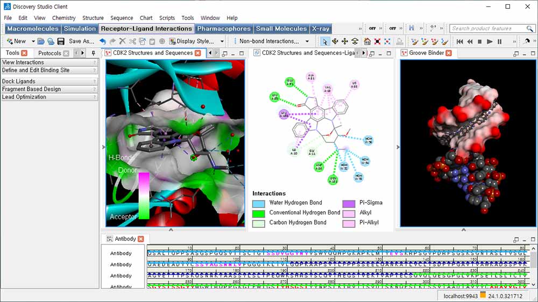Click the rewind playback button
The height and width of the screenshot is (302, 538).
pyautogui.click(x=470, y=41)
